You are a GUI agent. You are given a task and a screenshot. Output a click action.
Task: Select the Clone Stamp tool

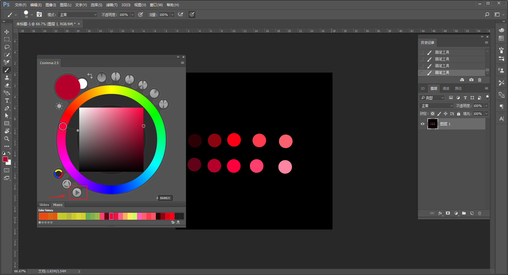pyautogui.click(x=7, y=78)
